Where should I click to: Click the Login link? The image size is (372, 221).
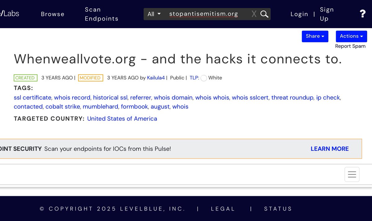click(x=299, y=14)
